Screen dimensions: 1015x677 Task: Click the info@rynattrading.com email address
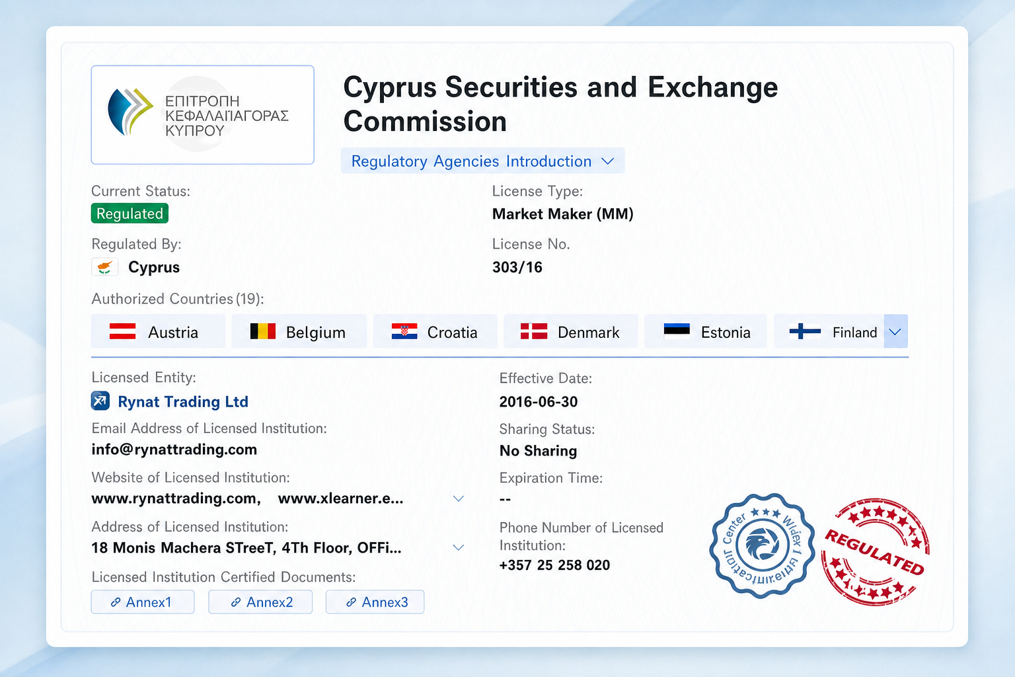[x=174, y=450]
